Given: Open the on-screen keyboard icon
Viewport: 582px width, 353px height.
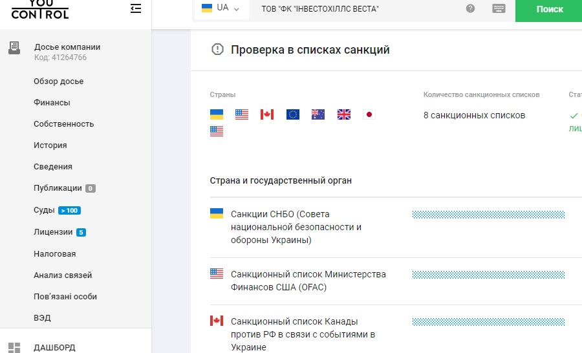Looking at the screenshot, I should tap(498, 9).
